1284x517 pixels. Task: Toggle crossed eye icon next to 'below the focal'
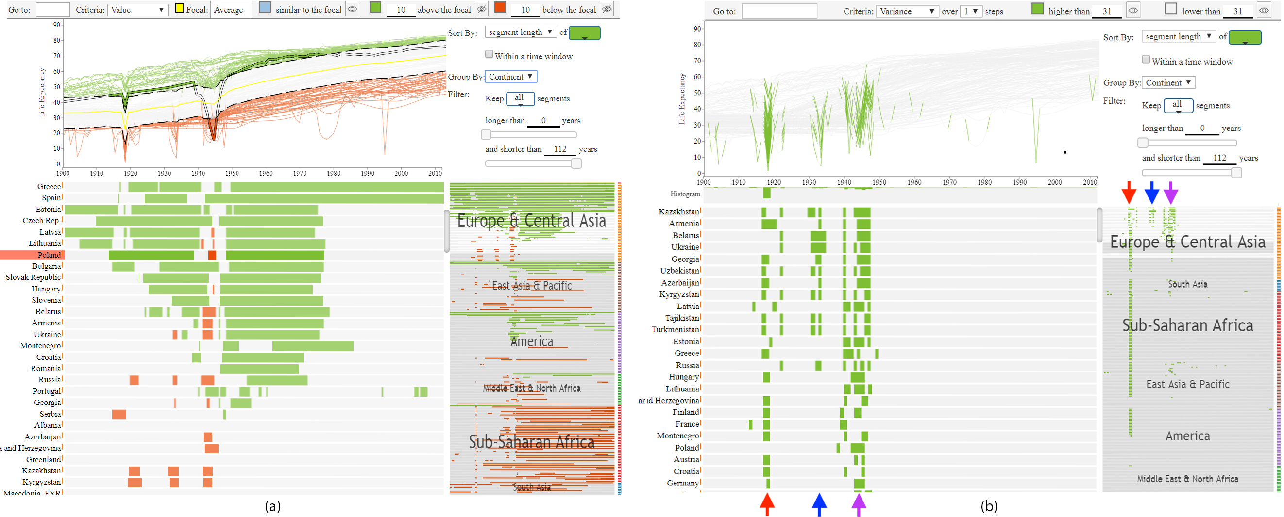pos(607,9)
